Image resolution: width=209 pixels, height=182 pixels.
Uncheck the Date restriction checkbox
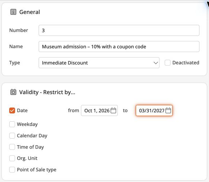coord(12,110)
